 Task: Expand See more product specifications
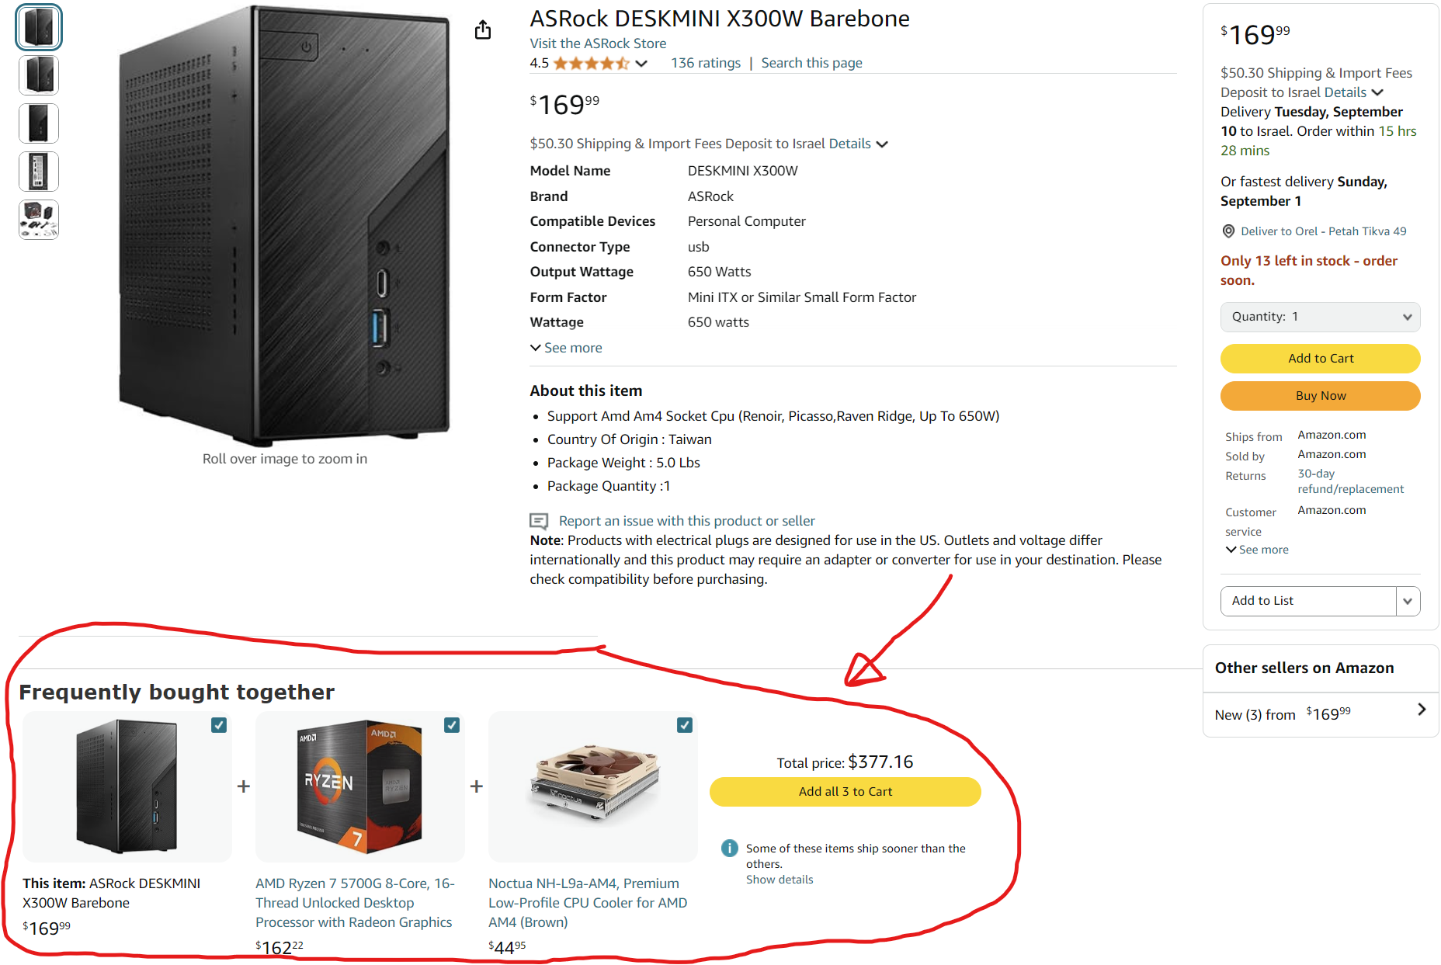566,348
